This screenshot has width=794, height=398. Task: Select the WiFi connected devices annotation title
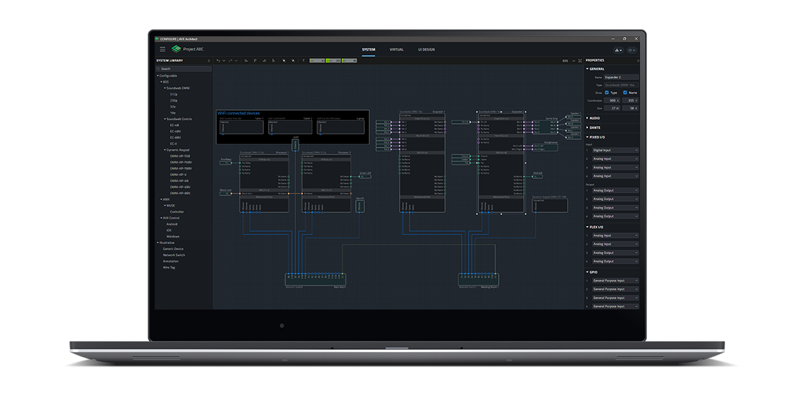point(238,113)
